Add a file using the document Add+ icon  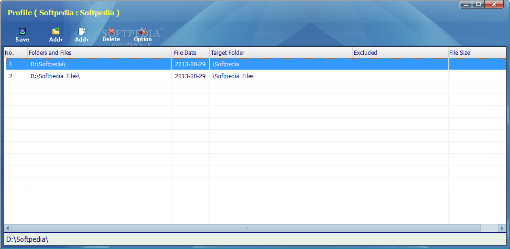82,35
